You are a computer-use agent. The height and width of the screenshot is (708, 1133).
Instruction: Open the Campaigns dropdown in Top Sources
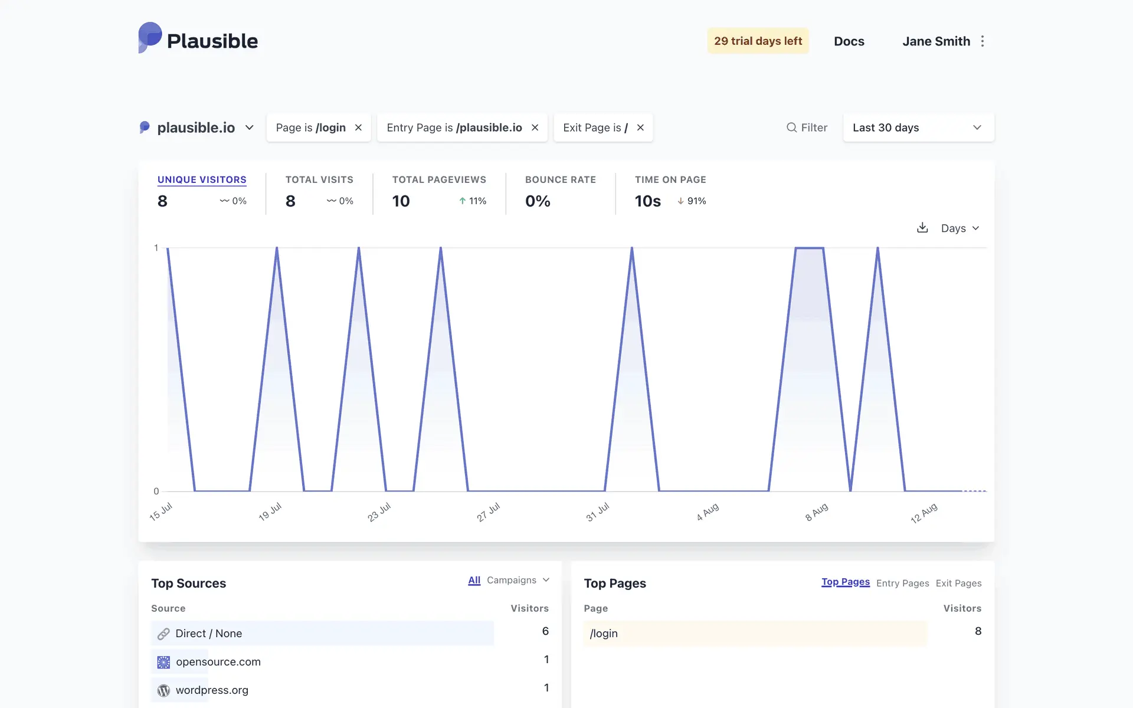(518, 580)
